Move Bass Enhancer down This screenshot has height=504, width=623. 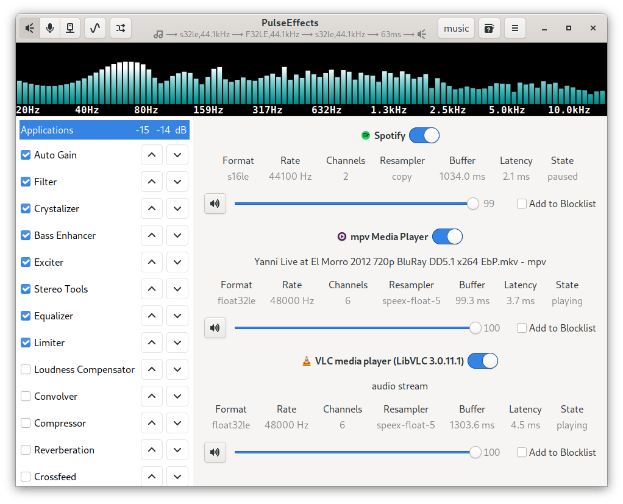click(177, 235)
